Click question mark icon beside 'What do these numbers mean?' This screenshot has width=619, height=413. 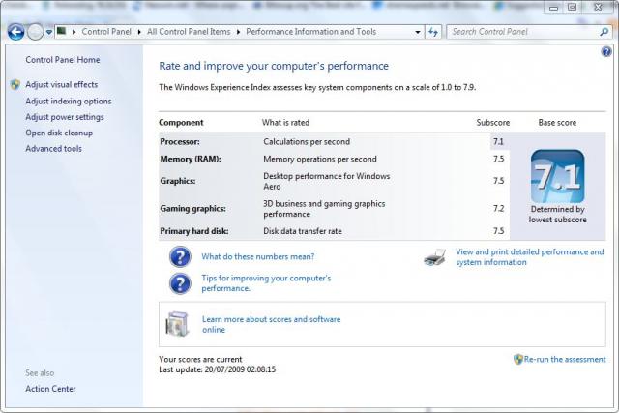180,256
